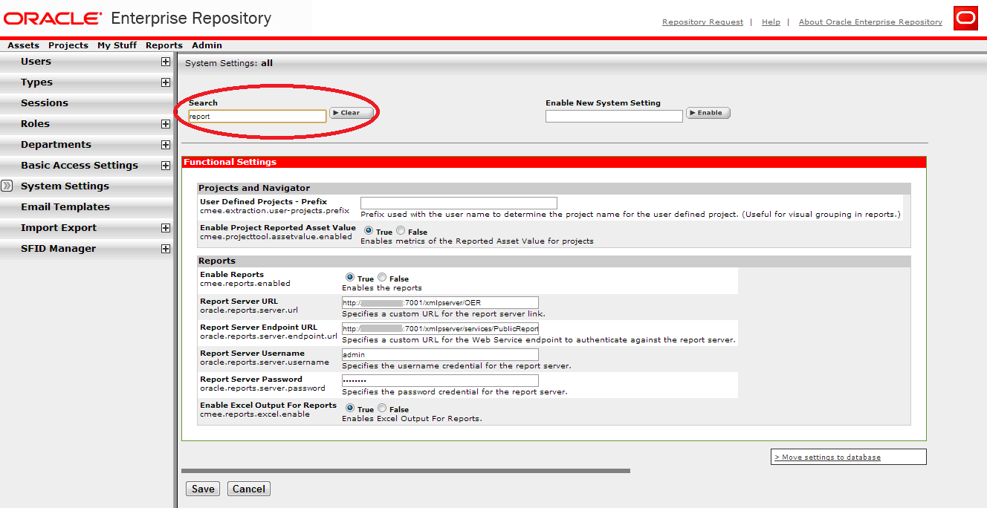Open the My Stuff menu
The height and width of the screenshot is (508, 987).
tap(117, 45)
